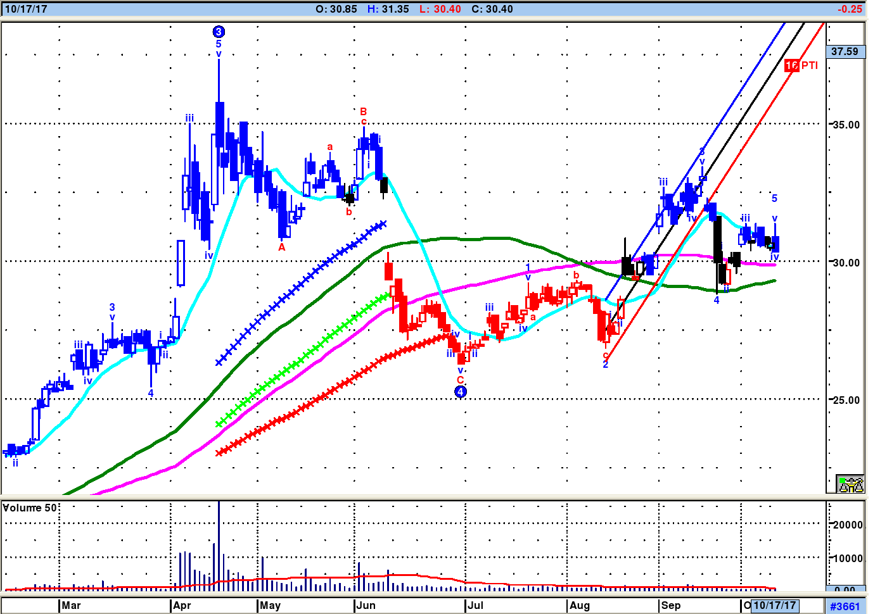Select the 10/17/17 date box on time axis

[774, 606]
